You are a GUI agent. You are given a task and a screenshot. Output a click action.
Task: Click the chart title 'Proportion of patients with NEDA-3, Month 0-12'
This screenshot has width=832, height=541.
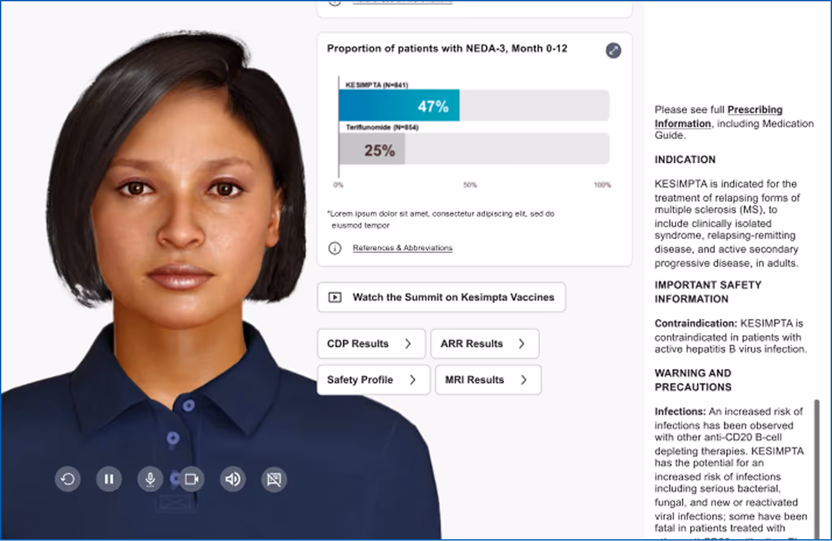point(447,48)
